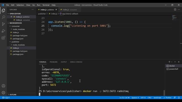
Task: Open the Run and Debug view
Action: click(3, 31)
